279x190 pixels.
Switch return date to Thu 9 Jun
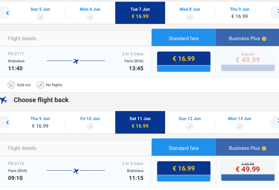click(40, 123)
